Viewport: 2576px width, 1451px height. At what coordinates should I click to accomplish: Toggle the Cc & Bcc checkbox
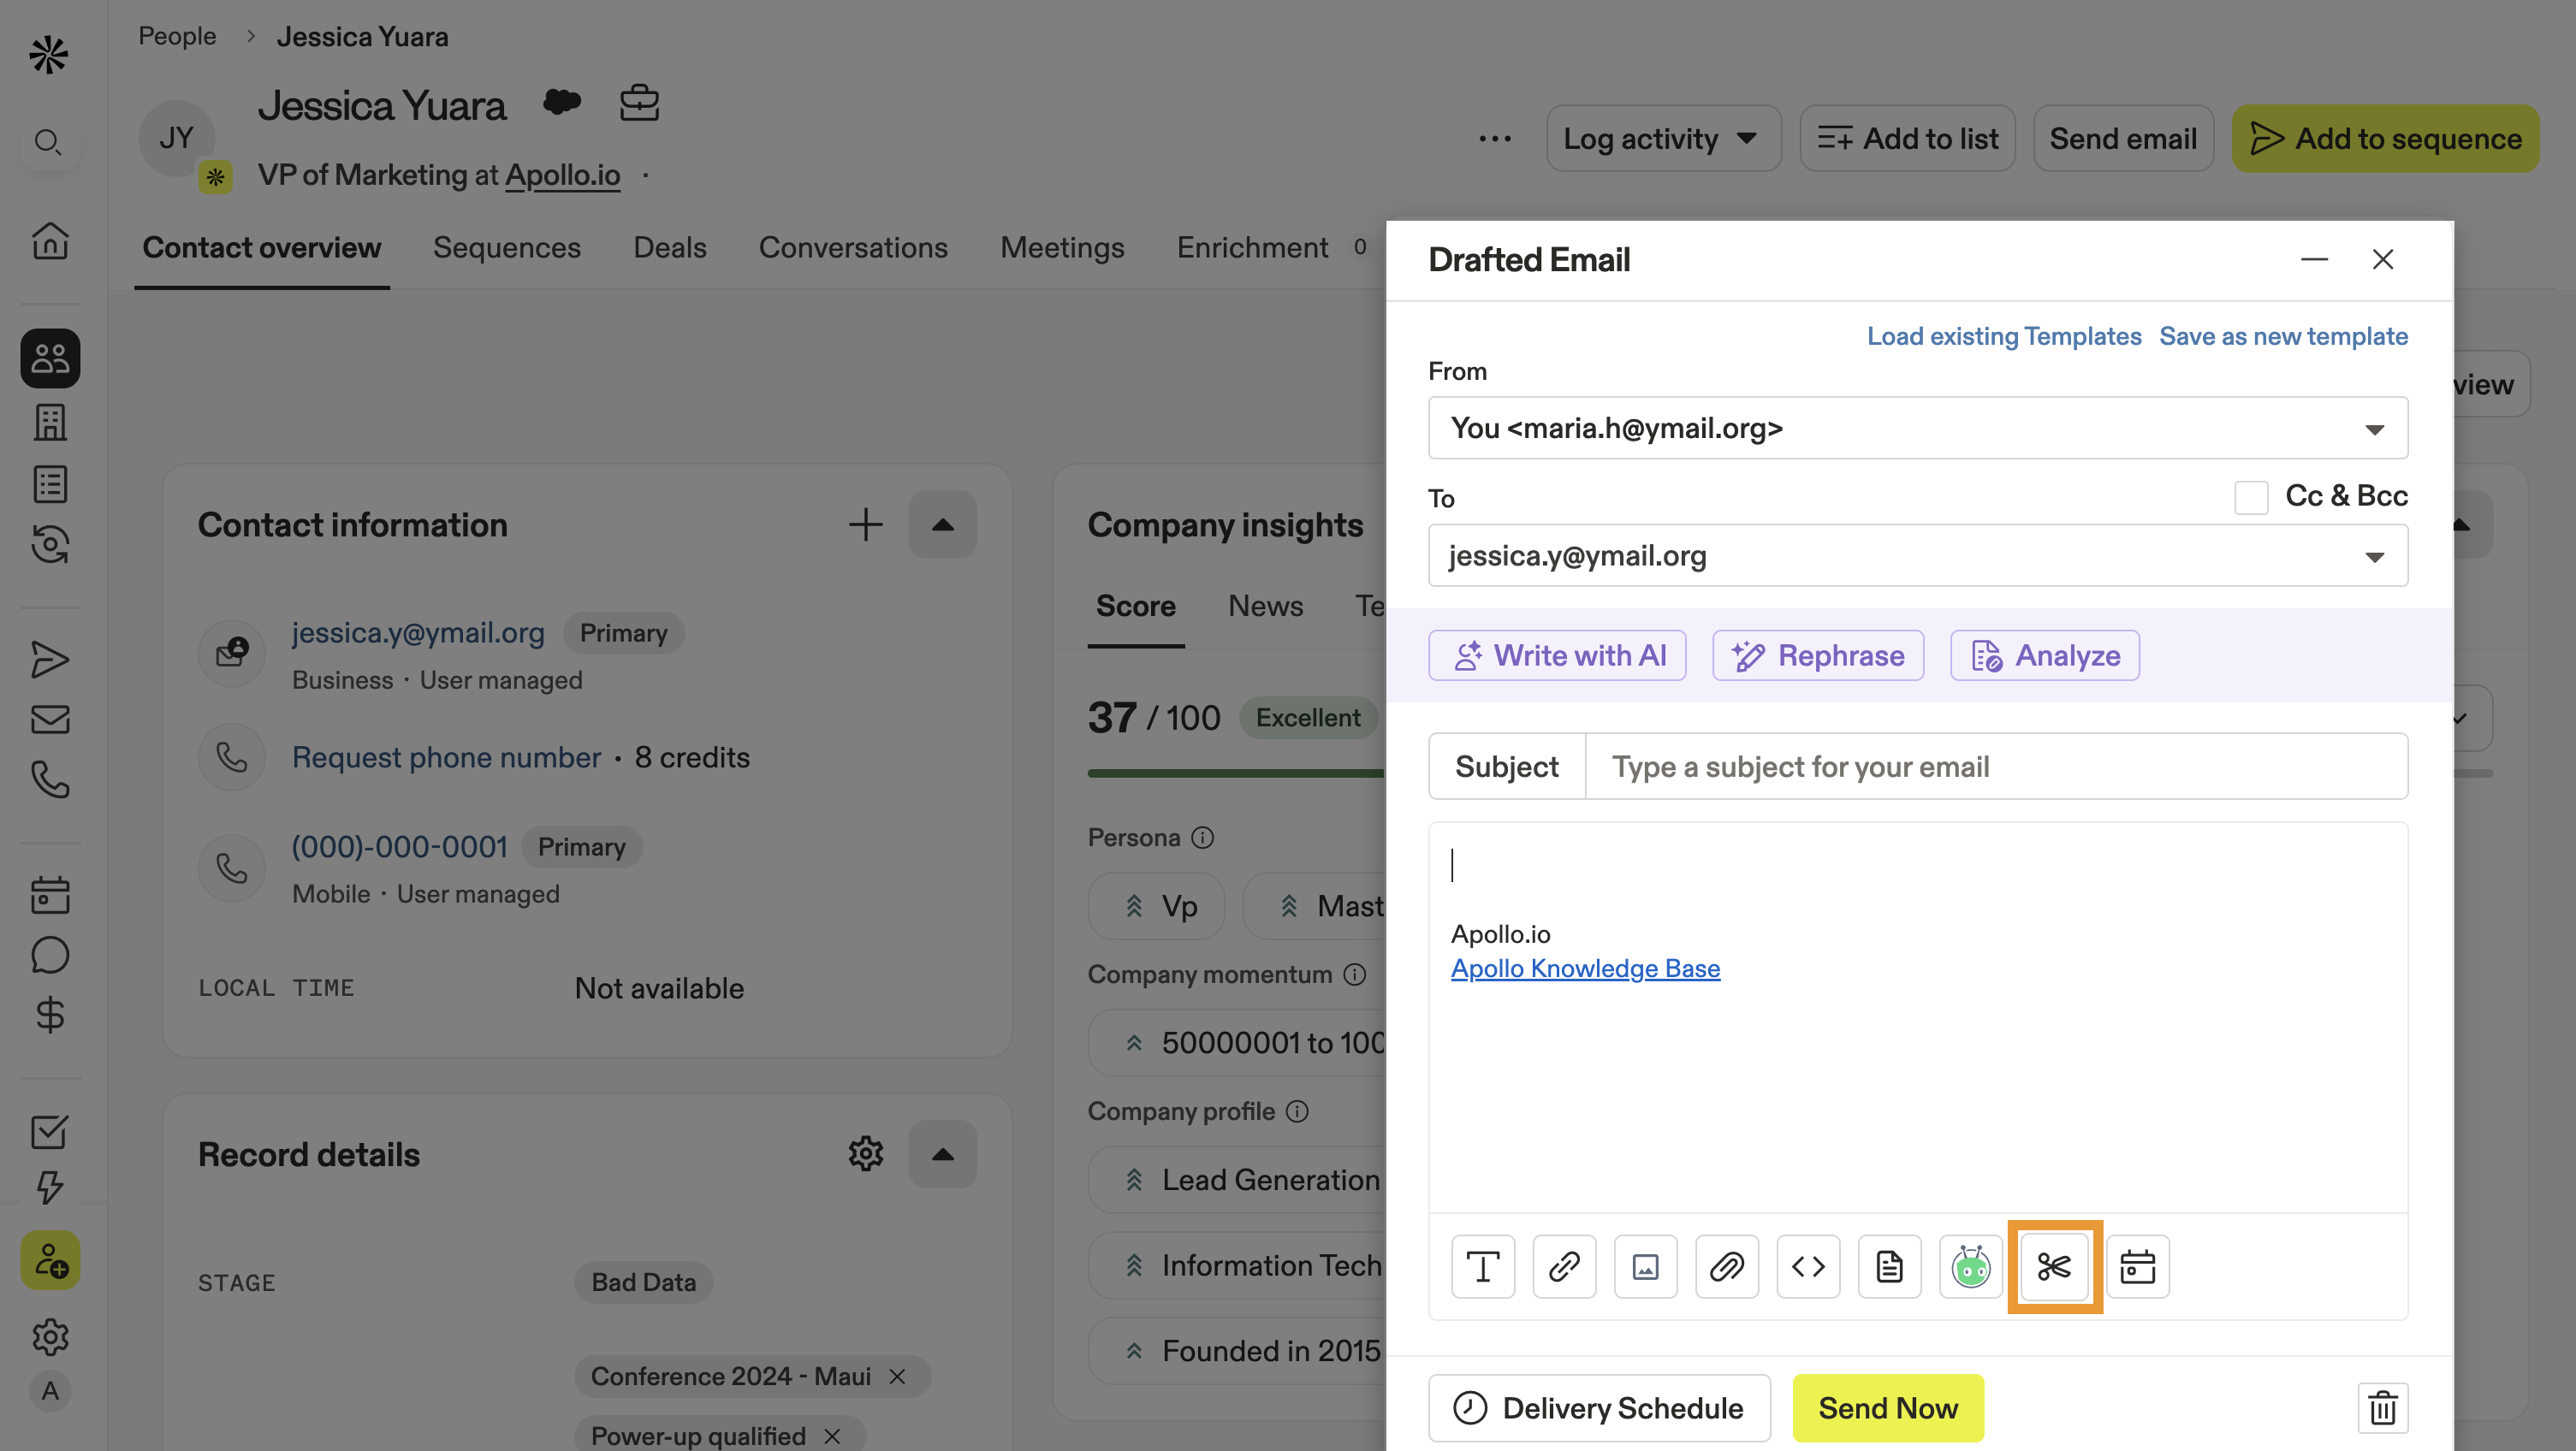(2251, 496)
